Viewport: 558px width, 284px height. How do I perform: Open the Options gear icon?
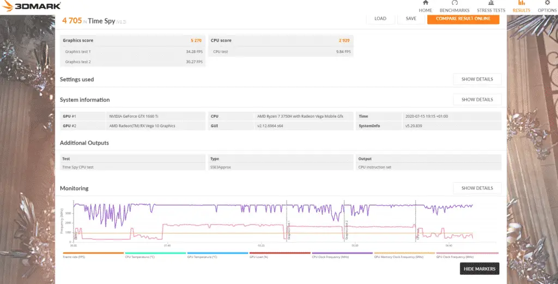pyautogui.click(x=547, y=3)
